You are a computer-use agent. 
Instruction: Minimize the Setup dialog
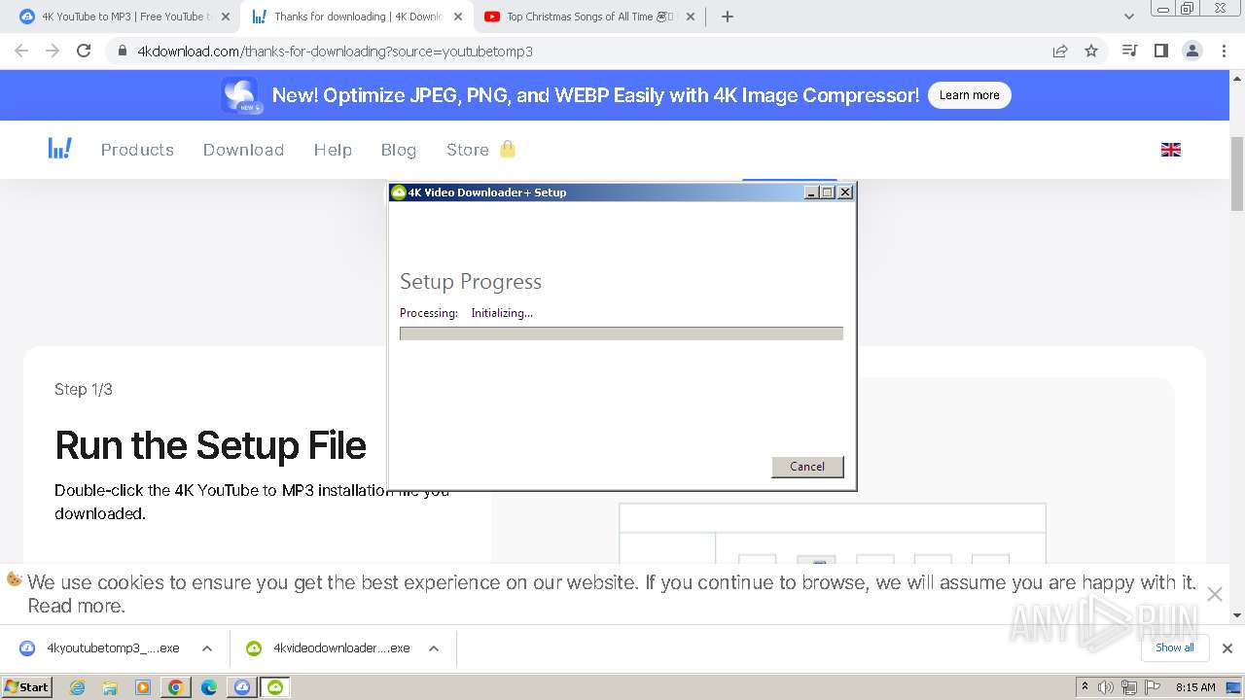point(811,192)
